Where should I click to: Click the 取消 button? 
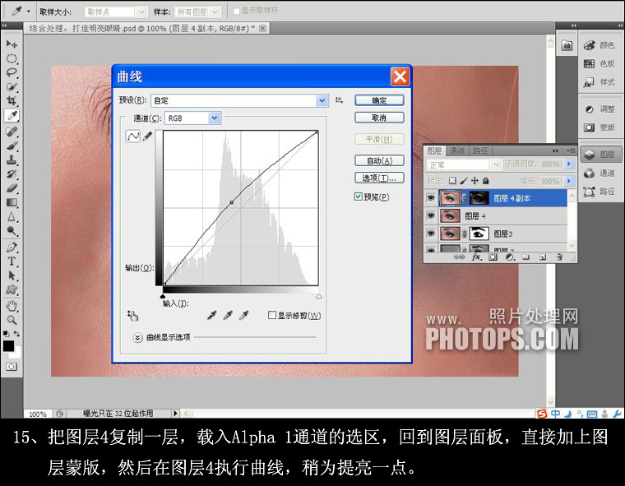tap(379, 118)
